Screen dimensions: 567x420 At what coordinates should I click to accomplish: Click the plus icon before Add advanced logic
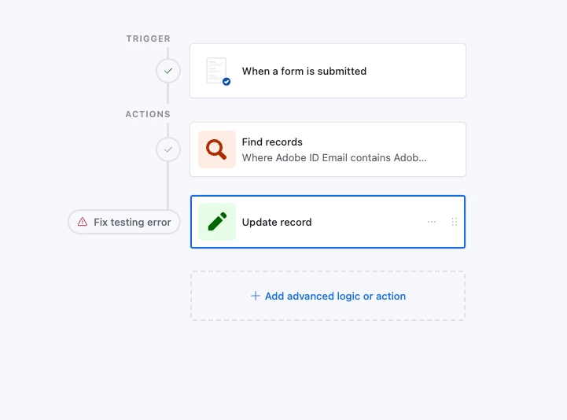point(256,296)
